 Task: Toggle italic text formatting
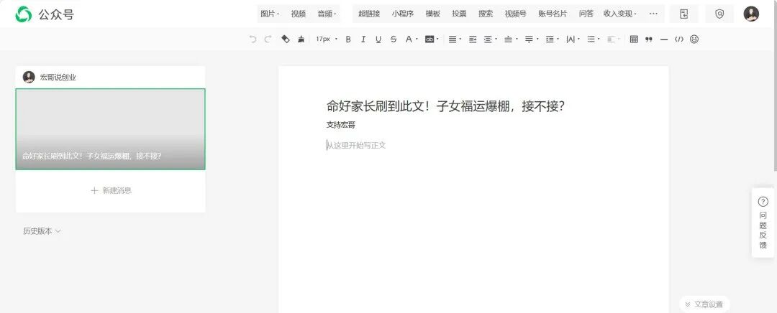click(363, 39)
